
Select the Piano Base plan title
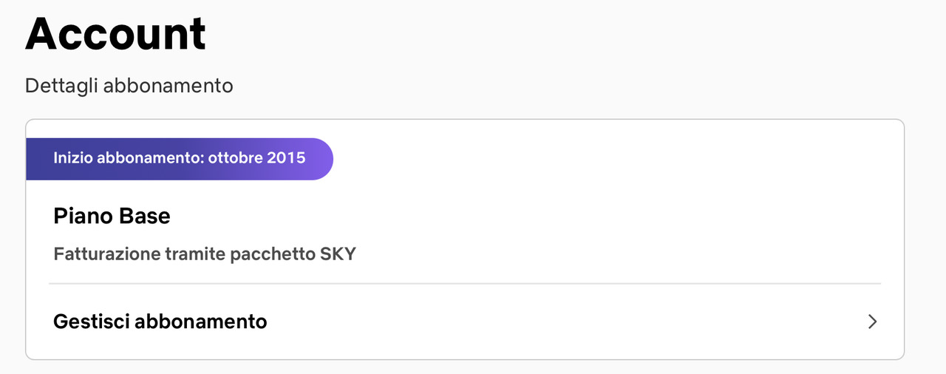pos(112,216)
